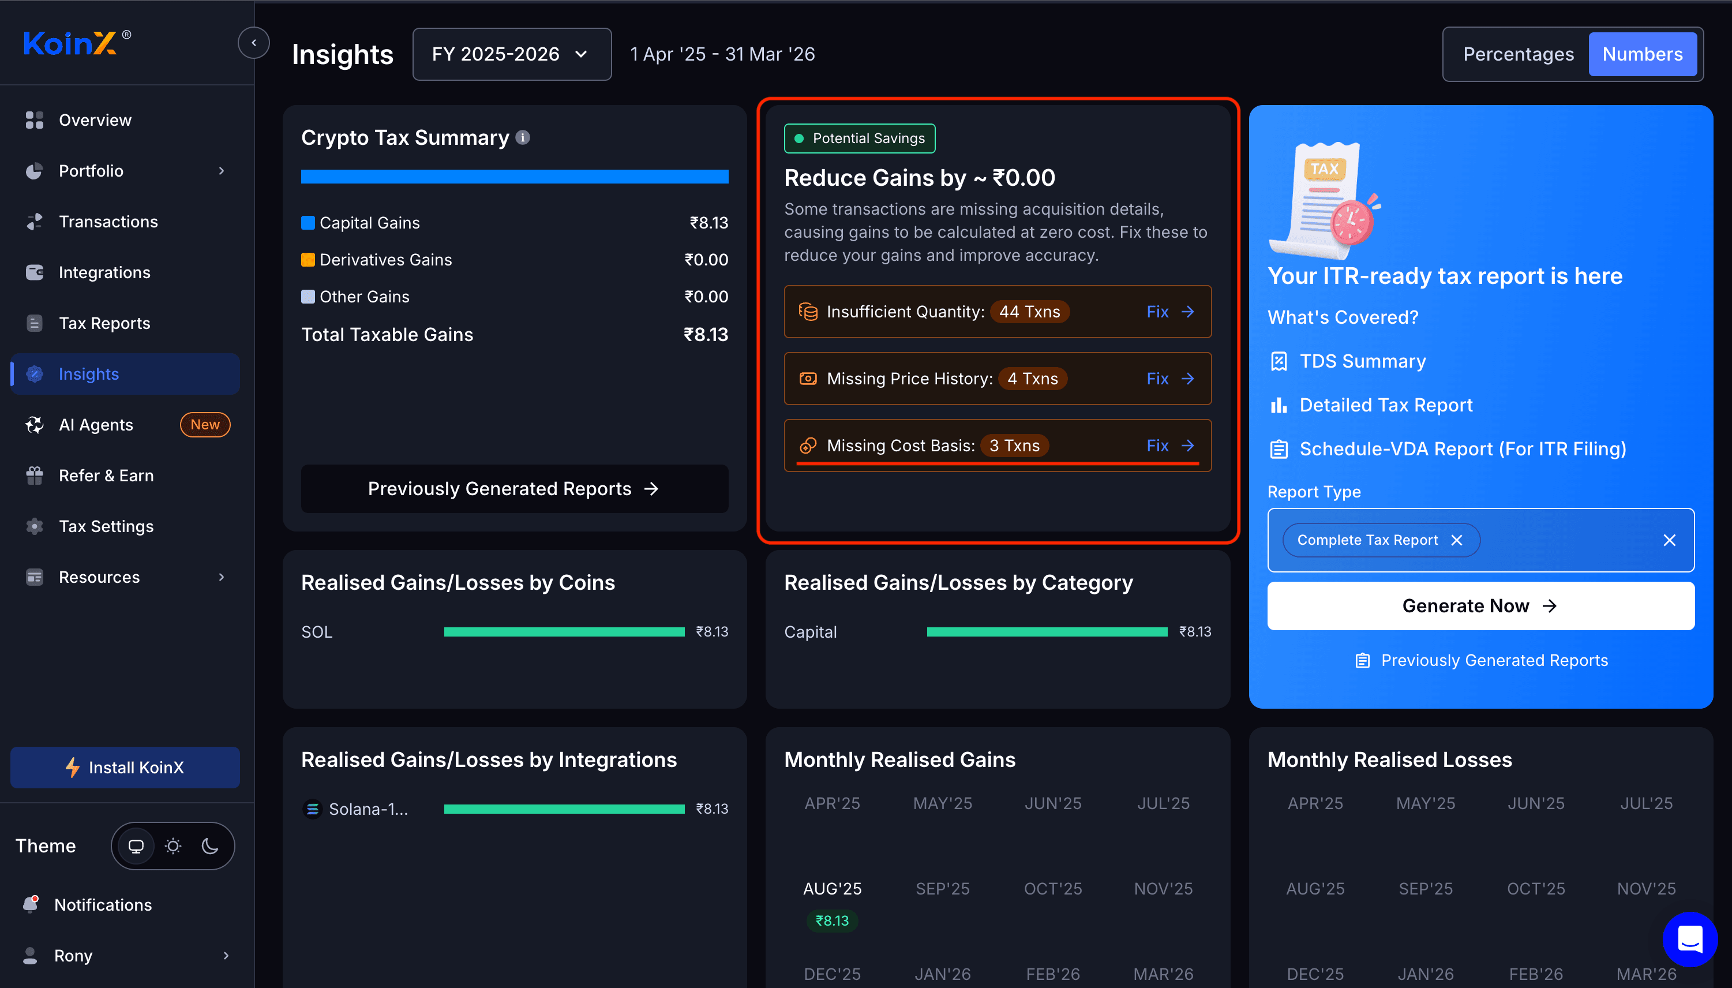Click the Install KoinX button
The image size is (1732, 988).
126,768
